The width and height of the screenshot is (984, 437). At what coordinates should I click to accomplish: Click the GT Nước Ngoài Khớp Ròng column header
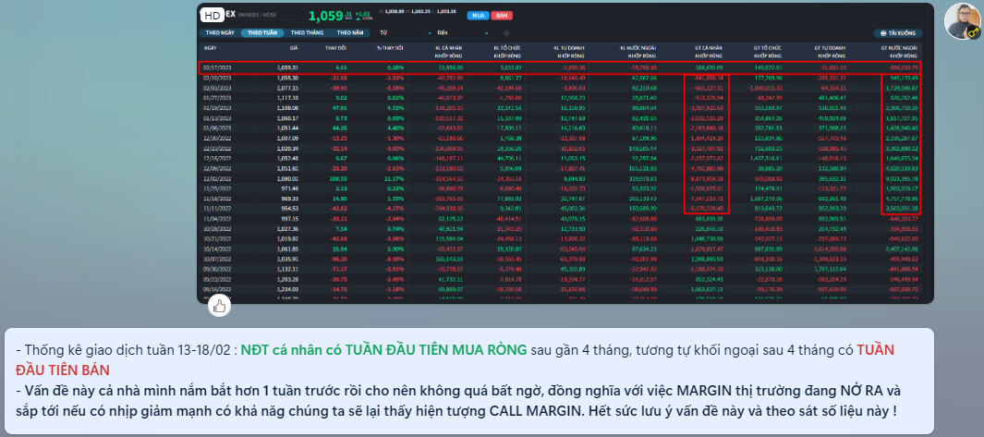click(x=900, y=50)
